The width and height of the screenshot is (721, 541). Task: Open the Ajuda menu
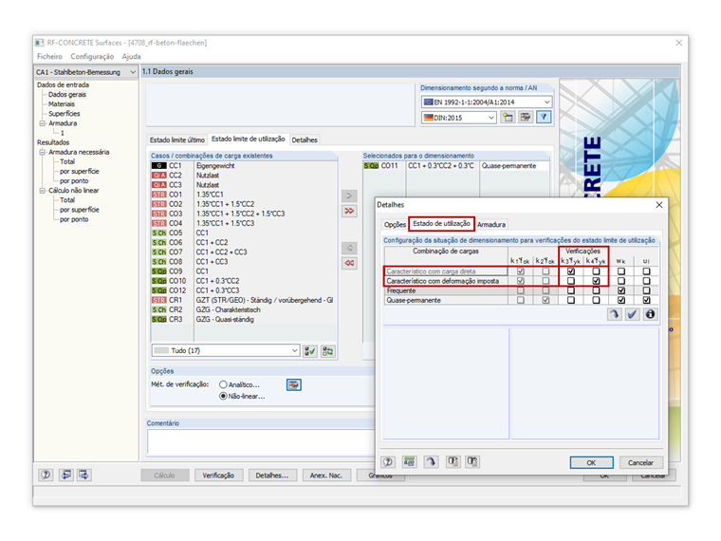132,57
